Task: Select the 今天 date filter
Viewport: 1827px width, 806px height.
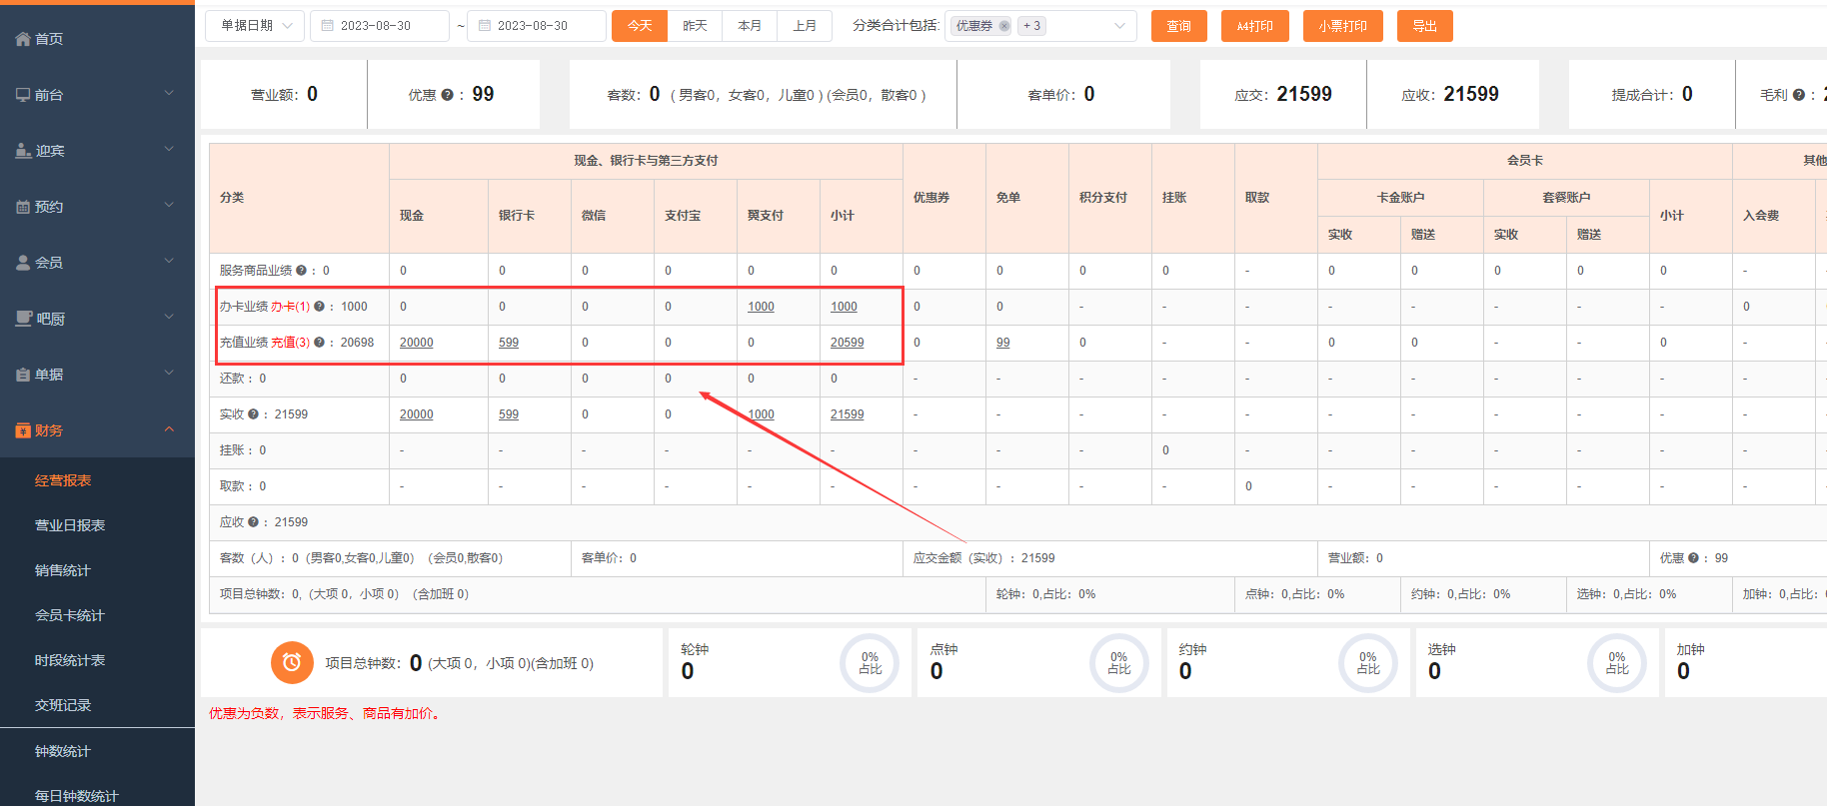Action: 640,26
